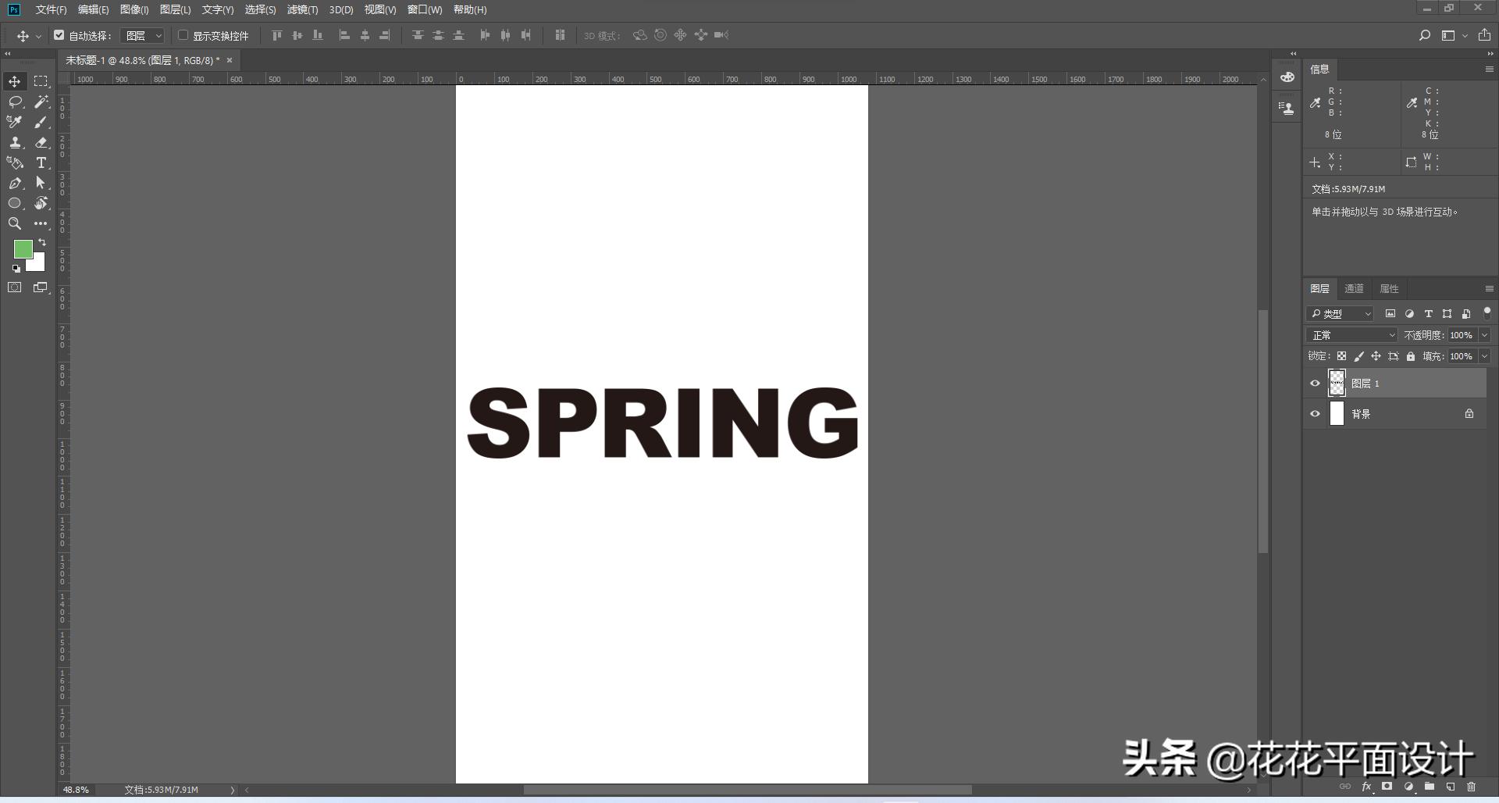
Task: Select the Zoom tool in toolbox
Action: click(x=15, y=224)
